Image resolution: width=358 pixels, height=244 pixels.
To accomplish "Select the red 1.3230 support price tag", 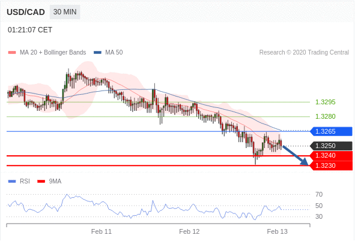I will point(332,165).
